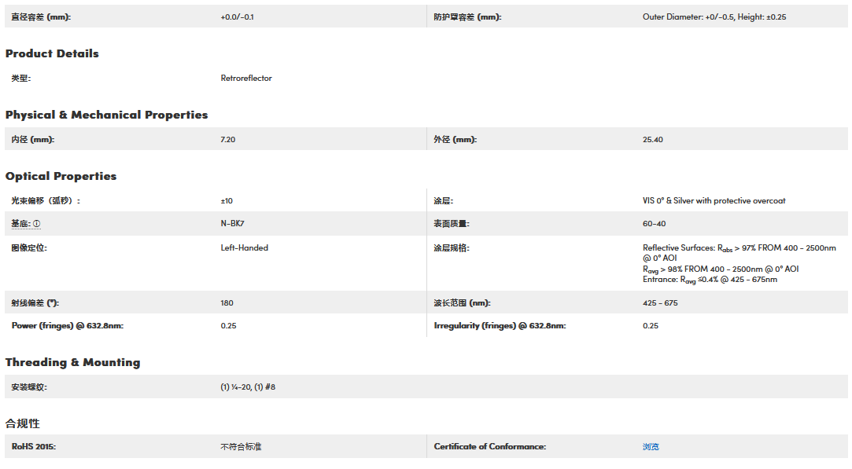Select the Product Details heading
The image size is (852, 469).
point(52,53)
